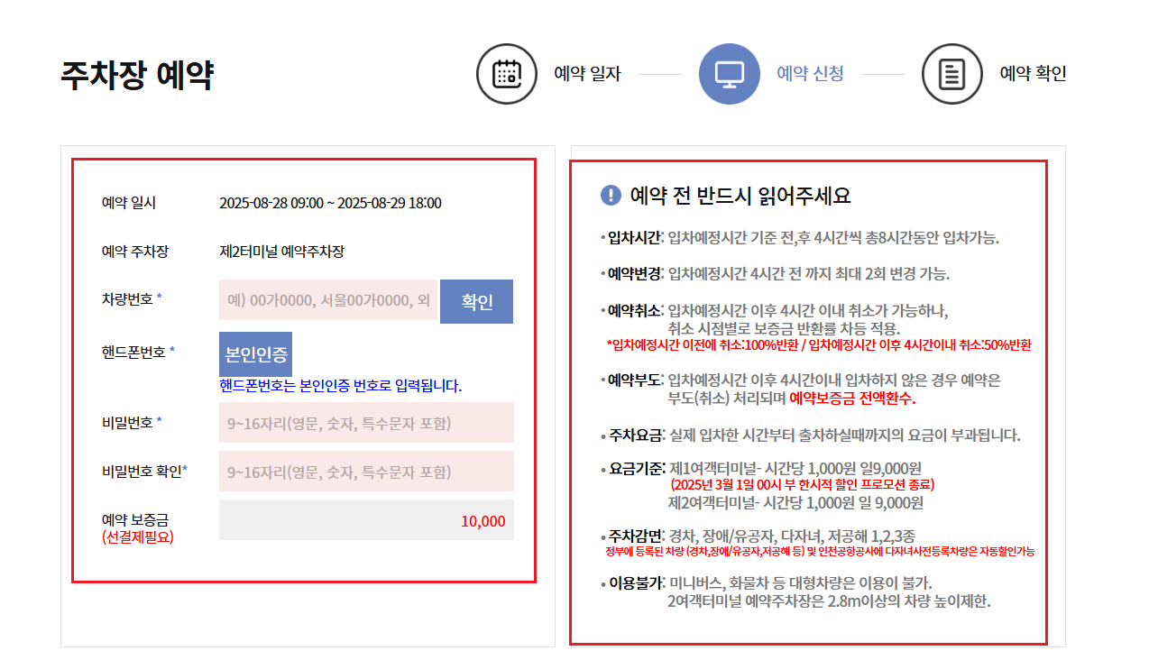The image size is (1149, 660).
Task: Select the blue monitor icon for 예약 신청
Action: (x=730, y=74)
